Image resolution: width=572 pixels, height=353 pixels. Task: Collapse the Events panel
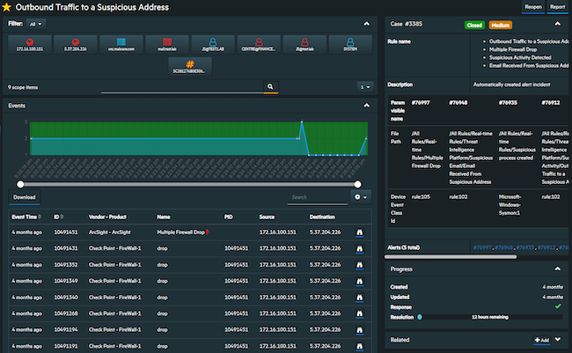[366, 106]
